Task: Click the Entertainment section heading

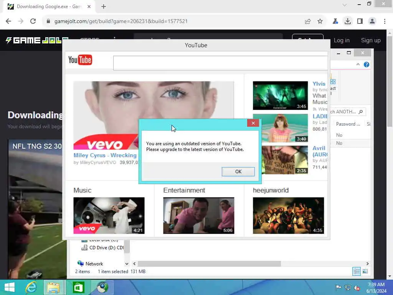Action: pyautogui.click(x=184, y=191)
